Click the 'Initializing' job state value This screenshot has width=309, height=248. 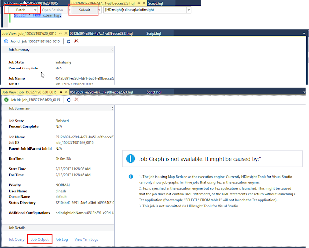click(x=63, y=62)
